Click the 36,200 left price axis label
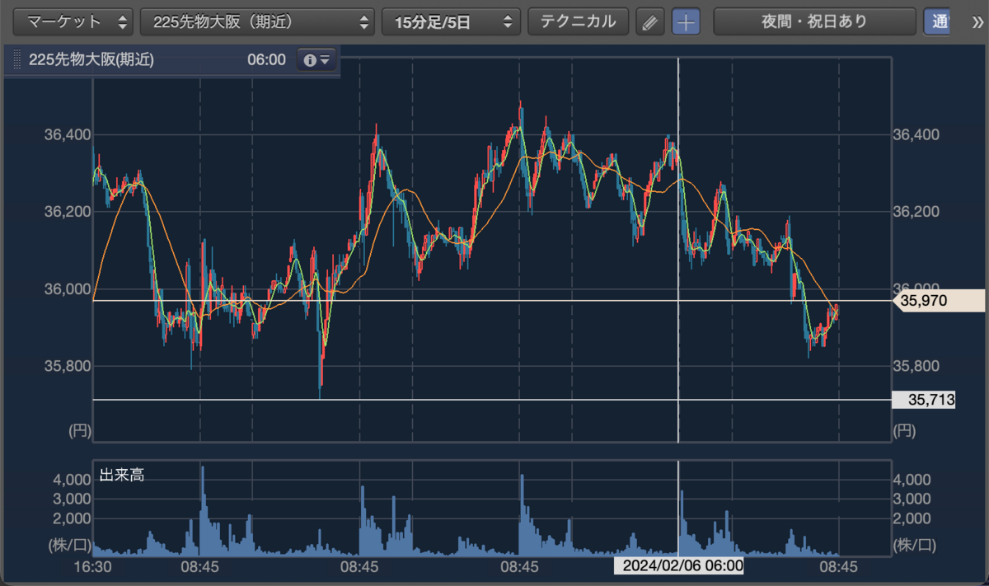Image resolution: width=989 pixels, height=586 pixels. (x=67, y=211)
